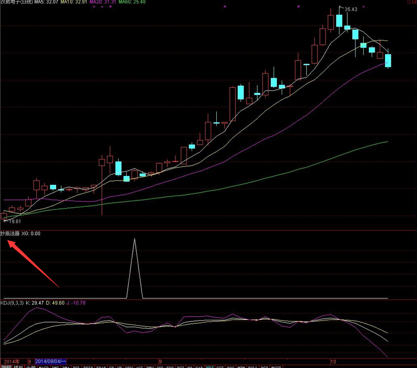Screen dimensions: 417x368
Task: Click the month 10 marker on timeline
Action: pos(333,362)
